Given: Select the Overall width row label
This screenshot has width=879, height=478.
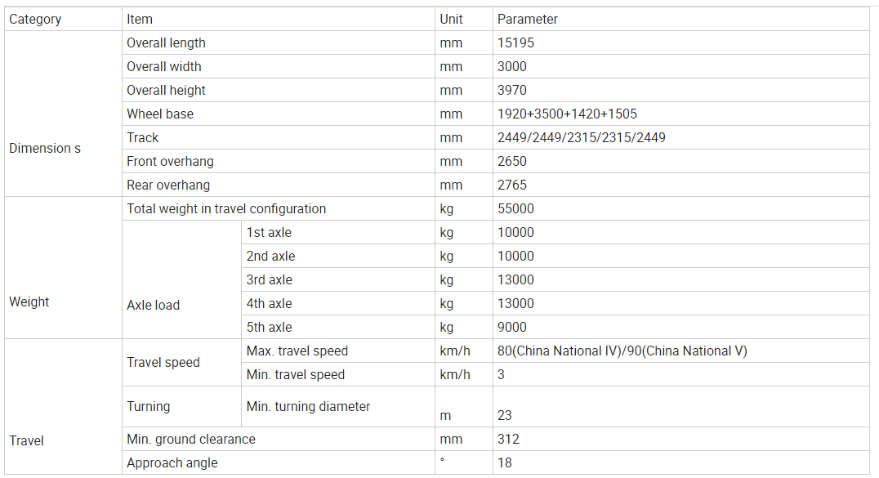Looking at the screenshot, I should pyautogui.click(x=164, y=66).
